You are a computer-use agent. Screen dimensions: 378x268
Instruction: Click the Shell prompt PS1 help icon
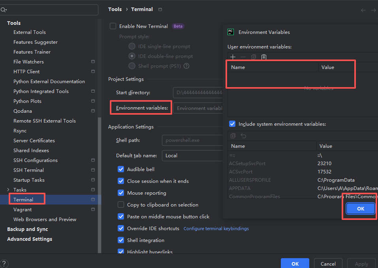186,66
